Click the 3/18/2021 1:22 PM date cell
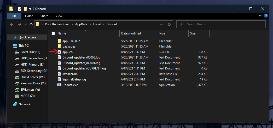Viewport: 273px width, 128px height. [x=134, y=85]
